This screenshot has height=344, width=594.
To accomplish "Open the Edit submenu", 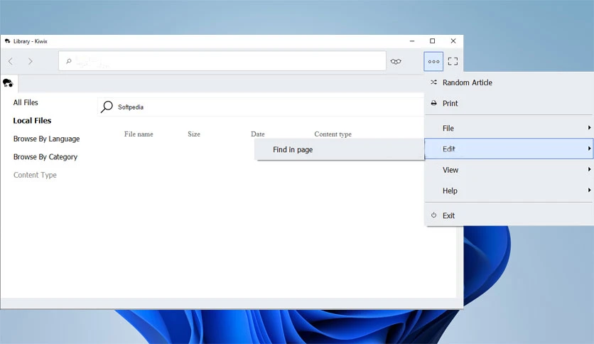I will click(509, 149).
